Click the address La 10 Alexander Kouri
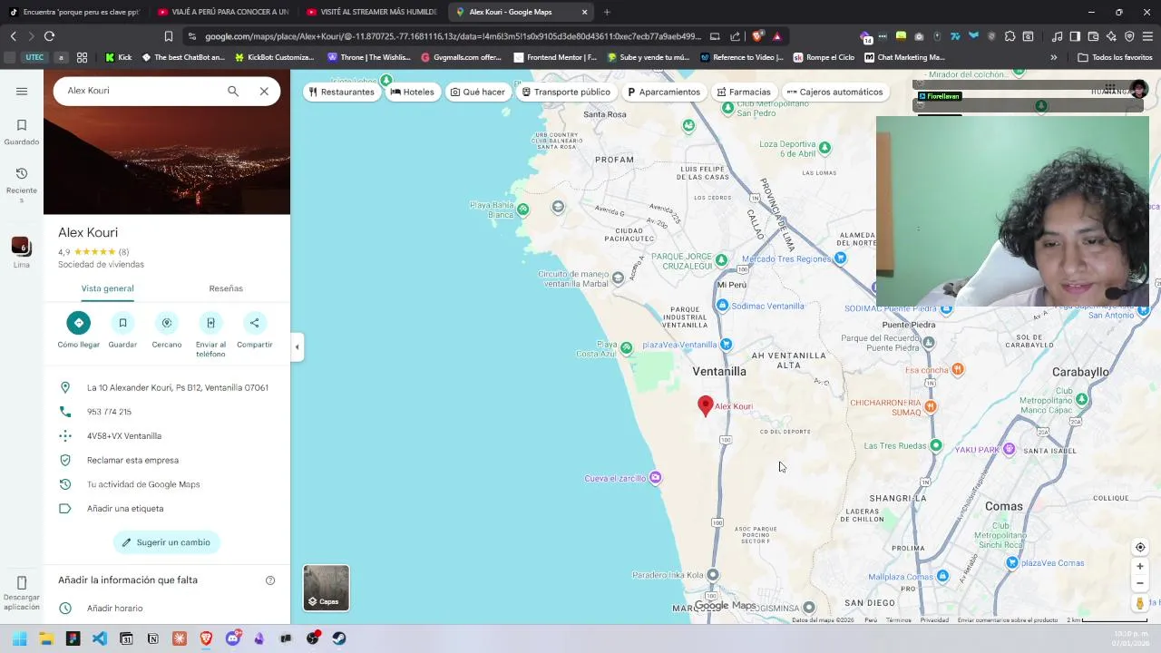 [x=178, y=387]
